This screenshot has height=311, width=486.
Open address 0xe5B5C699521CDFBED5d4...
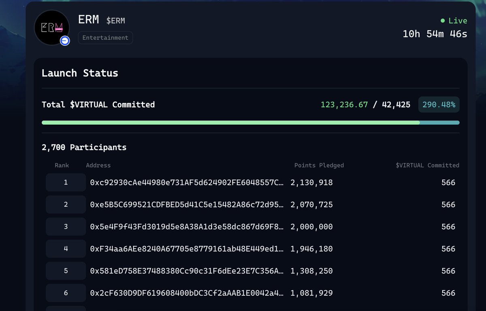click(187, 205)
